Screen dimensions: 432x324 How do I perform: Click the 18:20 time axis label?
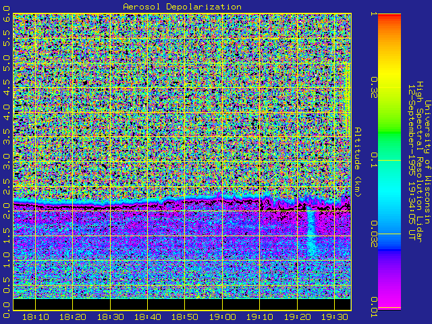pyautogui.click(x=73, y=317)
